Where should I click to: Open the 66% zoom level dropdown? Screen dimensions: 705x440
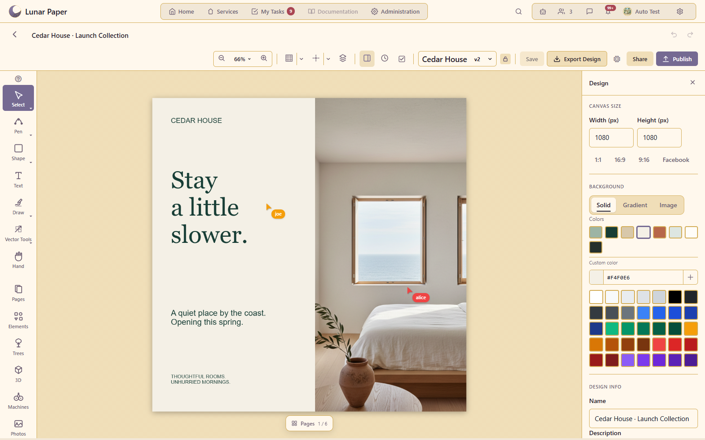click(242, 59)
